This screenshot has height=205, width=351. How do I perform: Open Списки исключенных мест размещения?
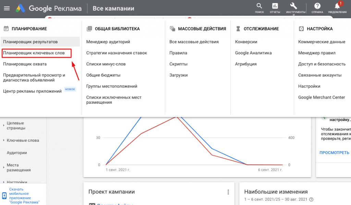click(114, 100)
